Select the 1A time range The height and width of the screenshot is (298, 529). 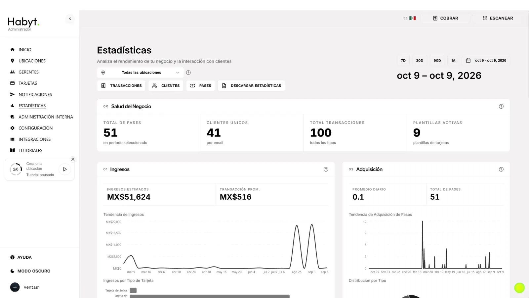pos(453,61)
